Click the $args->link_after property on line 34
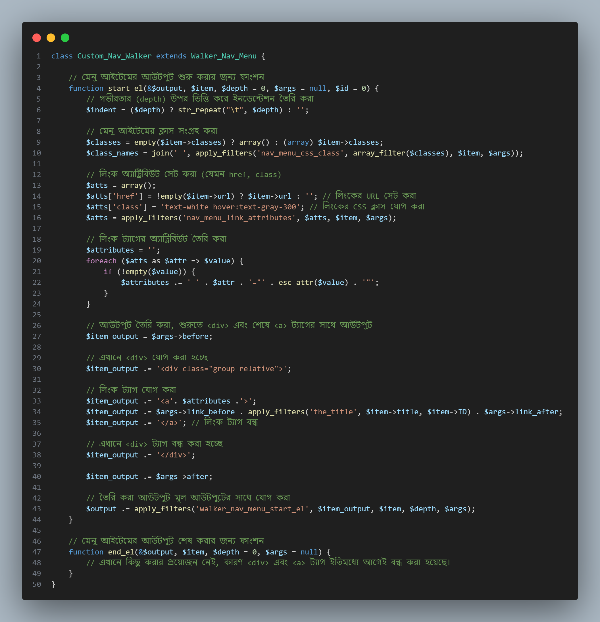Image resolution: width=600 pixels, height=622 pixels. (x=521, y=412)
